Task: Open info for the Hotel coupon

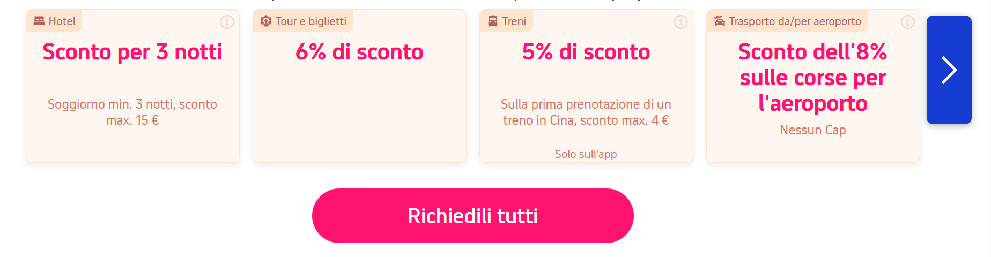Action: pyautogui.click(x=227, y=22)
